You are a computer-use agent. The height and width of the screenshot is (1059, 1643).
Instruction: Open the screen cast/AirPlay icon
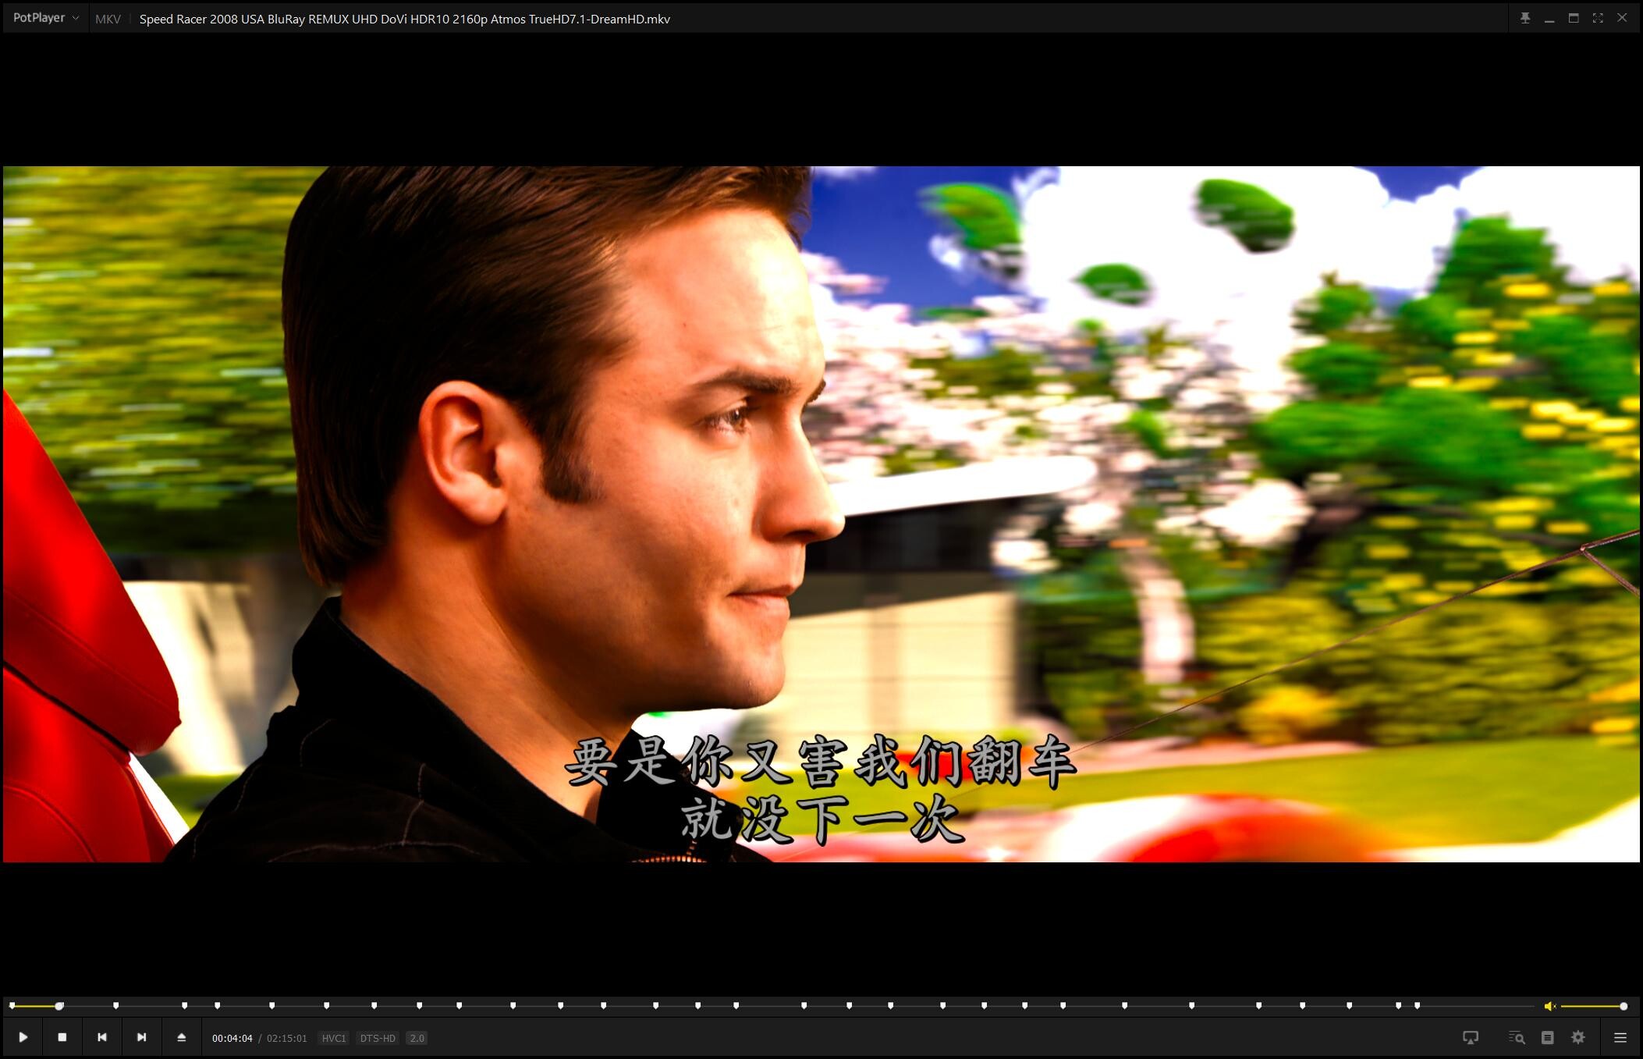click(x=1471, y=1037)
